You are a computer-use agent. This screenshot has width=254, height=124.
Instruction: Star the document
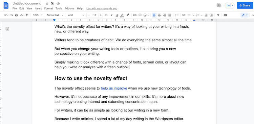[x=47, y=3]
